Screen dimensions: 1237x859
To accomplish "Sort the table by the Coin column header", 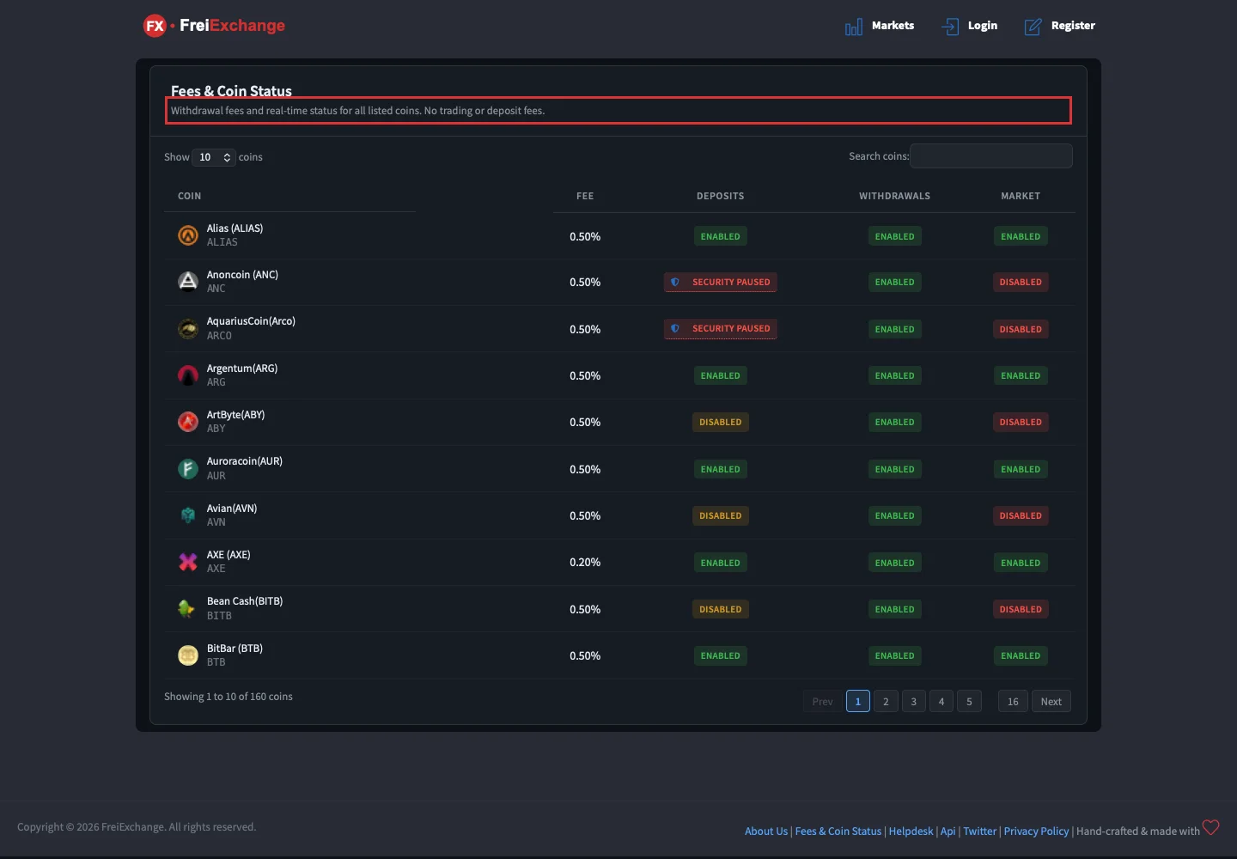I will click(289, 196).
